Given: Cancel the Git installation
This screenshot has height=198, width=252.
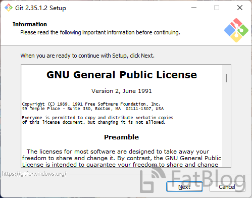Looking at the screenshot, I should [x=227, y=187].
